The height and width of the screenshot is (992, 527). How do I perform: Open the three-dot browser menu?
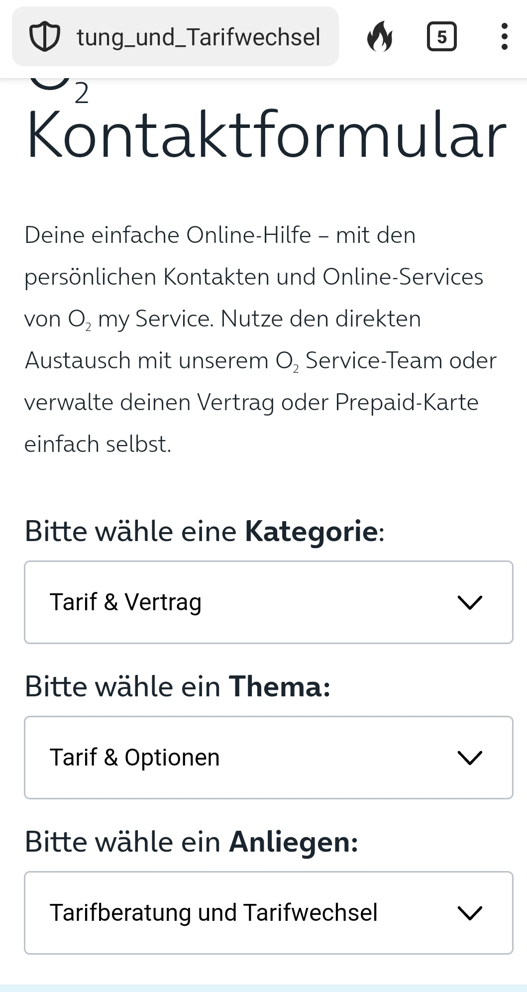[504, 37]
